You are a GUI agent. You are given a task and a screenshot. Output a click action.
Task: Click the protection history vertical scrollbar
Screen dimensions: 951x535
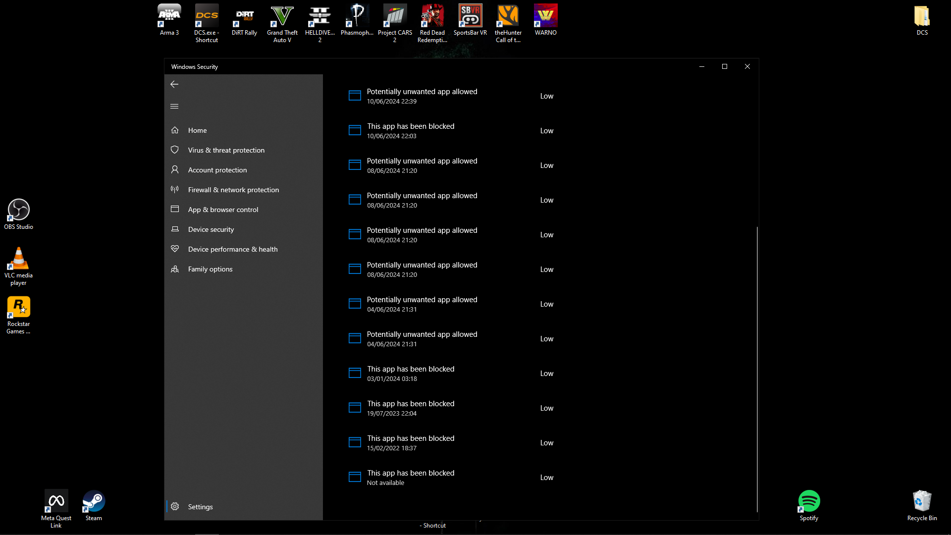[x=757, y=369]
